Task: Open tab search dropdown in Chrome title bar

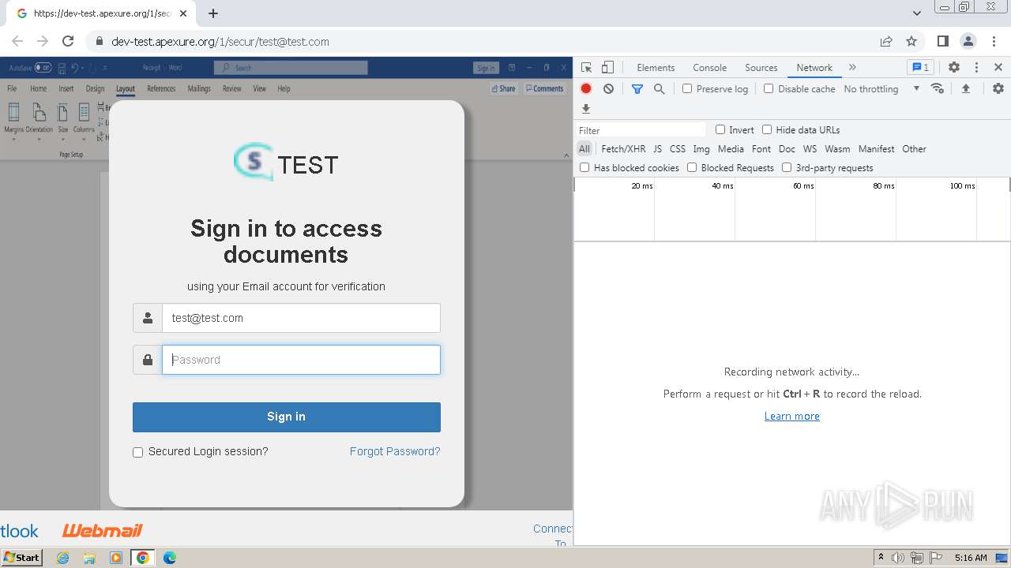Action: (916, 13)
